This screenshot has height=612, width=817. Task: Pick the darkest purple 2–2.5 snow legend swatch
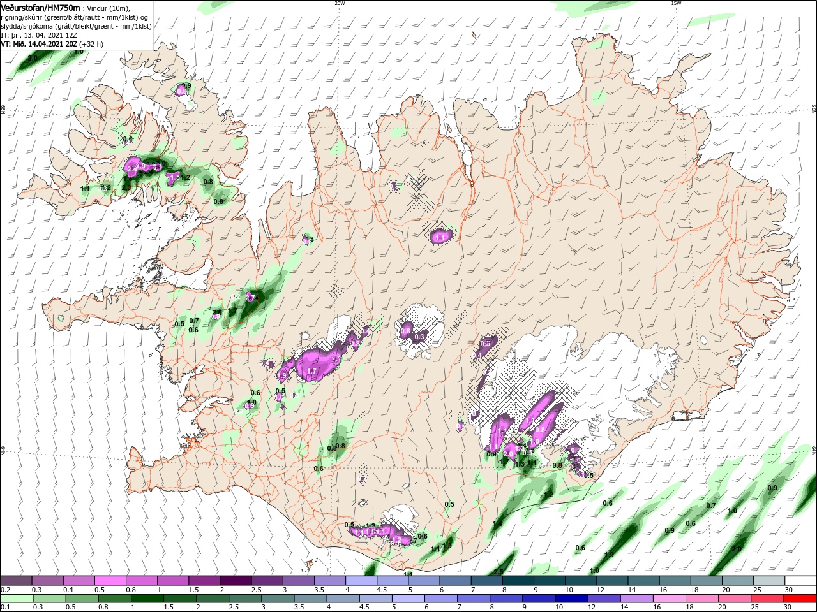pos(235,581)
